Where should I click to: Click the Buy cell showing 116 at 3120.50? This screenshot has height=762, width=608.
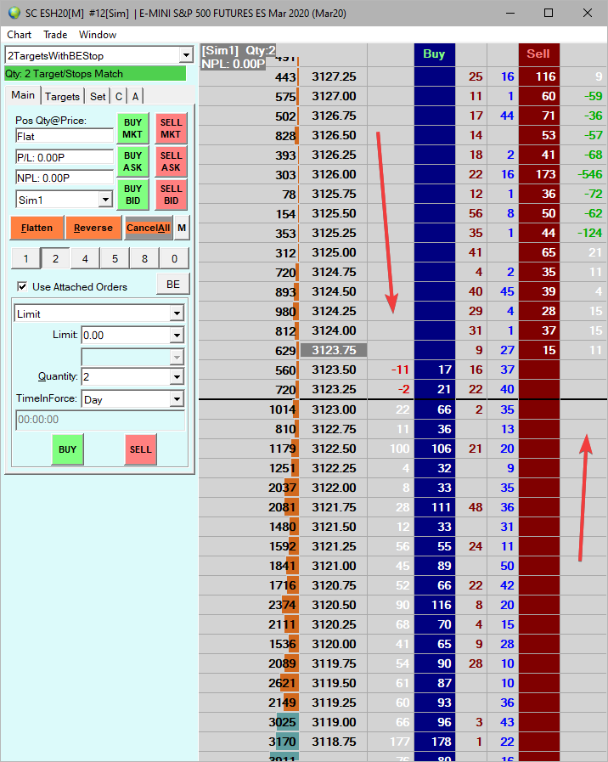435,605
